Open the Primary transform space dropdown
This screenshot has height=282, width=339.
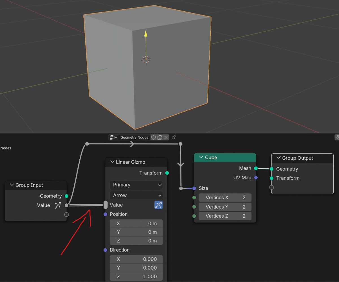(x=136, y=185)
